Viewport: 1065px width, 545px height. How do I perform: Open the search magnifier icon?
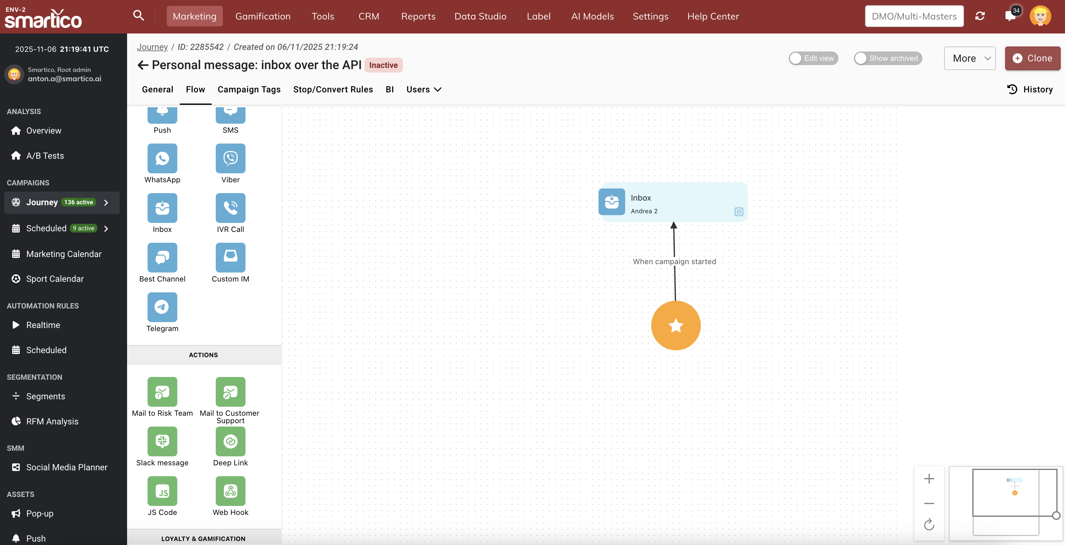point(139,16)
